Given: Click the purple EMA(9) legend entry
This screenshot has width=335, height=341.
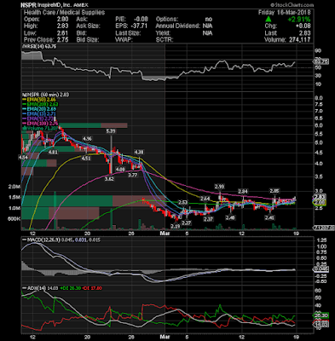Looking at the screenshot, I should tap(38, 118).
